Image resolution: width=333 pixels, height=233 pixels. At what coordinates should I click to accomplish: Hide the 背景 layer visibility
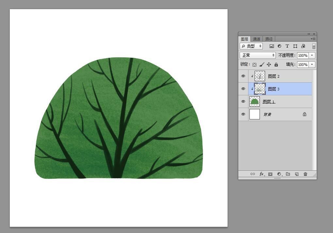tap(243, 114)
